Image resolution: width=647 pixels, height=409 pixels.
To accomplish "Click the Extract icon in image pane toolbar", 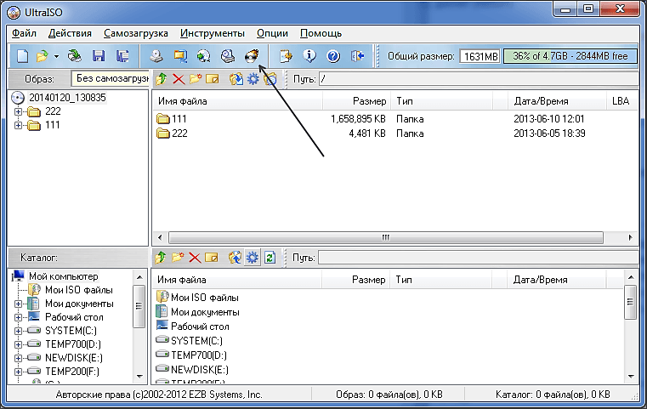I will click(236, 79).
